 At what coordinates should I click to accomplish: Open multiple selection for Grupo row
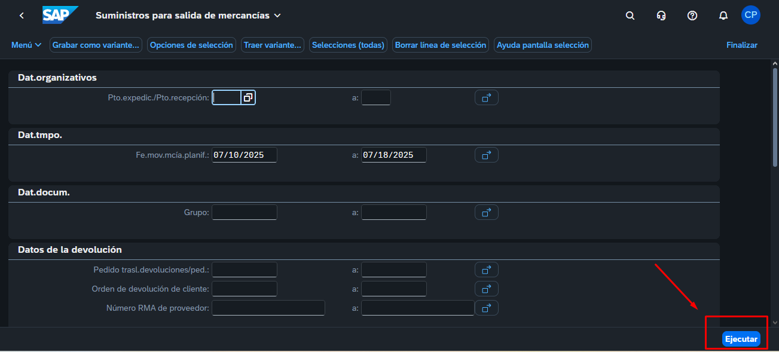coord(486,212)
